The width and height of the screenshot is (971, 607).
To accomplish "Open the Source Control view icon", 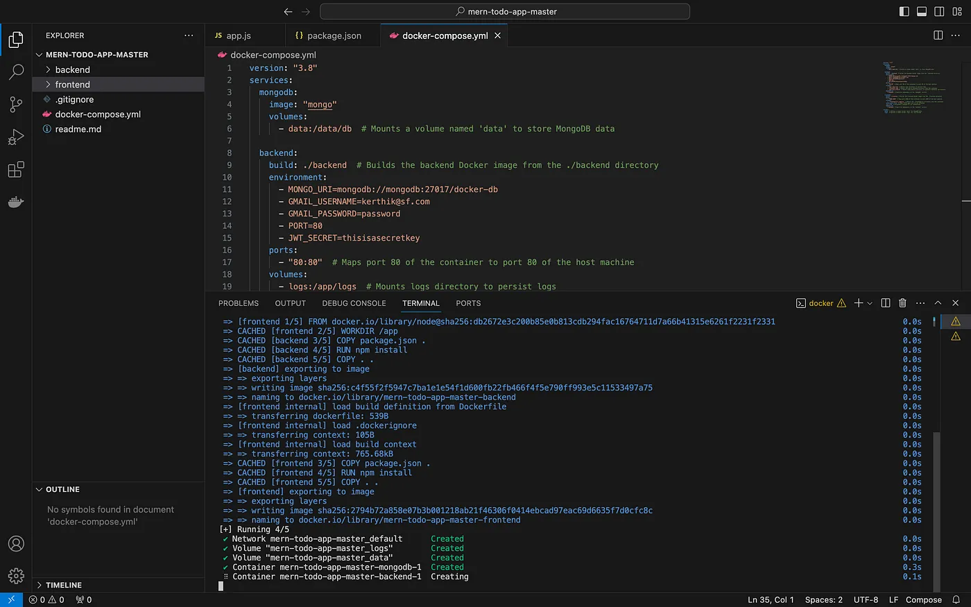I will (16, 104).
